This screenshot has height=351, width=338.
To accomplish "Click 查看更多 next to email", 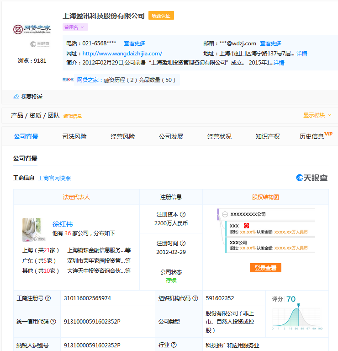I will (270, 43).
